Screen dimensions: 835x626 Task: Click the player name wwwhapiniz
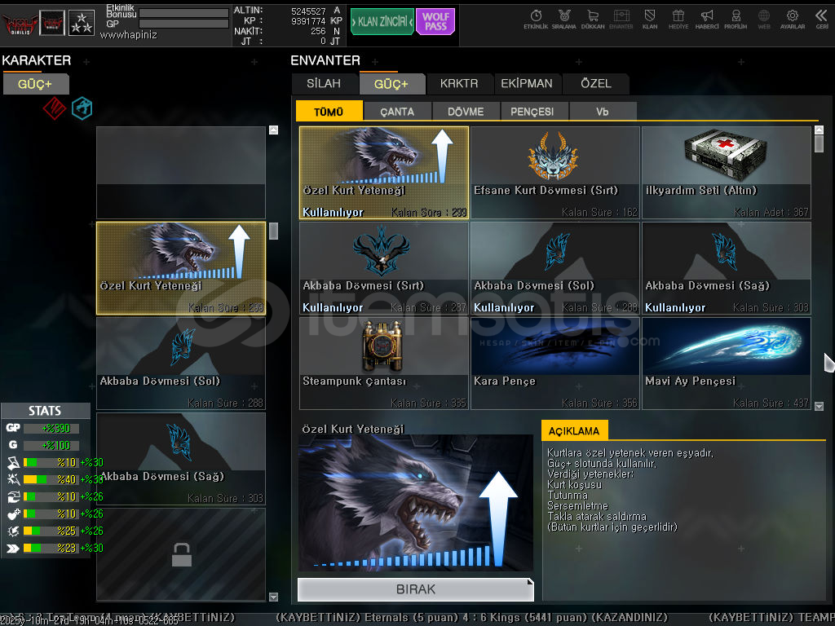[x=128, y=35]
